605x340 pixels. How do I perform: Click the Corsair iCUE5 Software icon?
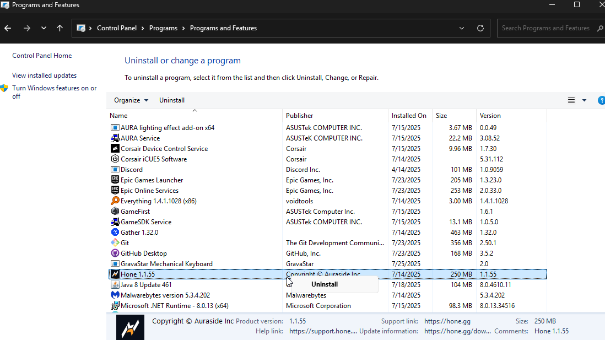(115, 159)
